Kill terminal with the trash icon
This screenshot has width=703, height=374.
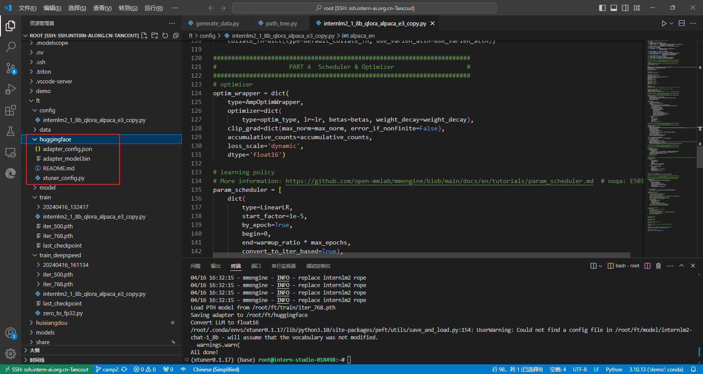pos(658,266)
